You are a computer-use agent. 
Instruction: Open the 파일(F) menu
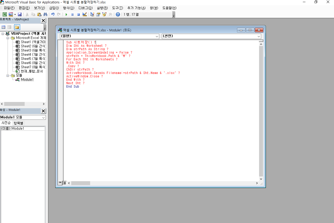pyautogui.click(x=9, y=8)
